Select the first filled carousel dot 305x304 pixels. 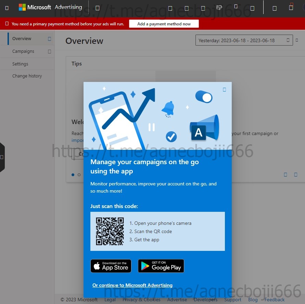click(73, 175)
